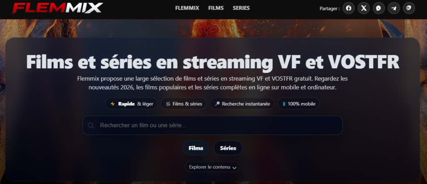Viewport: 427px width, 184px height.
Task: Share the page on Facebook
Action: [x=349, y=8]
